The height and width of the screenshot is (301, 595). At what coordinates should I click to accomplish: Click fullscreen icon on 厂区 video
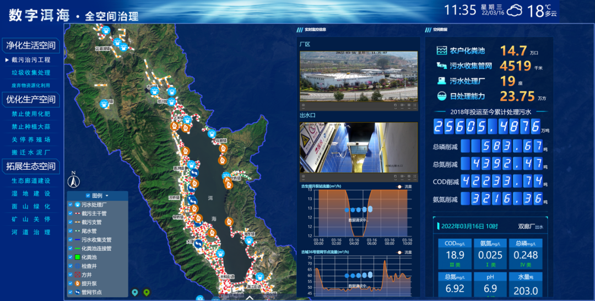coord(416,104)
